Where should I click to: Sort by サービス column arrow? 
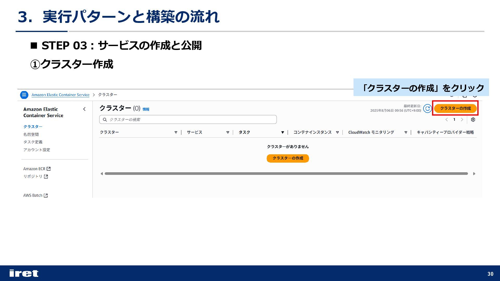pyautogui.click(x=228, y=132)
